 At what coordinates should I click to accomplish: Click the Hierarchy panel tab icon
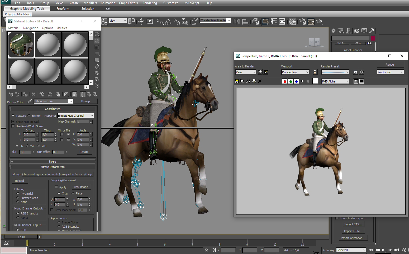tap(349, 31)
